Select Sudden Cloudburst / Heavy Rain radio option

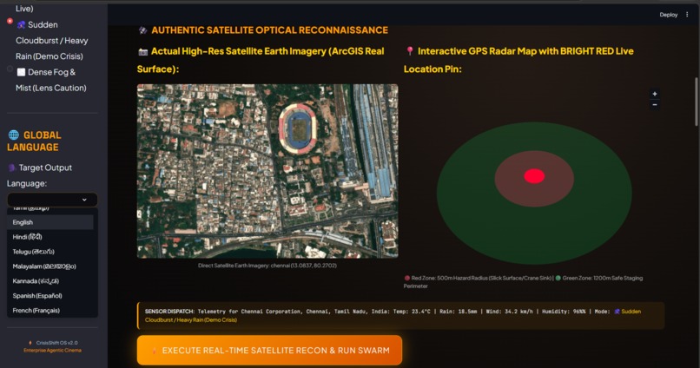click(10, 21)
